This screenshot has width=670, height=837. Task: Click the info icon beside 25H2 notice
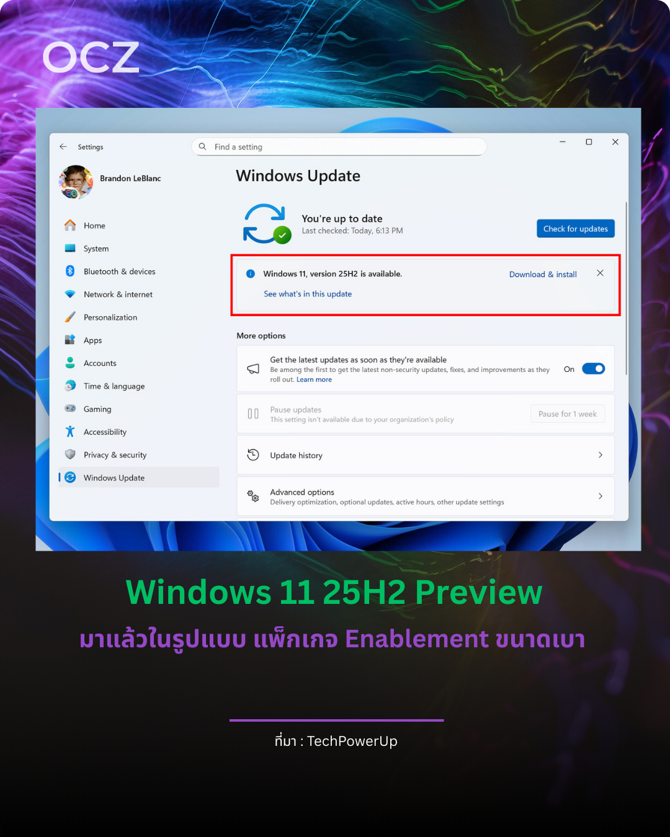coord(251,273)
